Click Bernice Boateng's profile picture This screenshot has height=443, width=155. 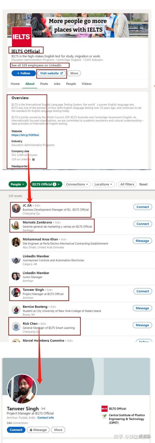(x=16, y=310)
